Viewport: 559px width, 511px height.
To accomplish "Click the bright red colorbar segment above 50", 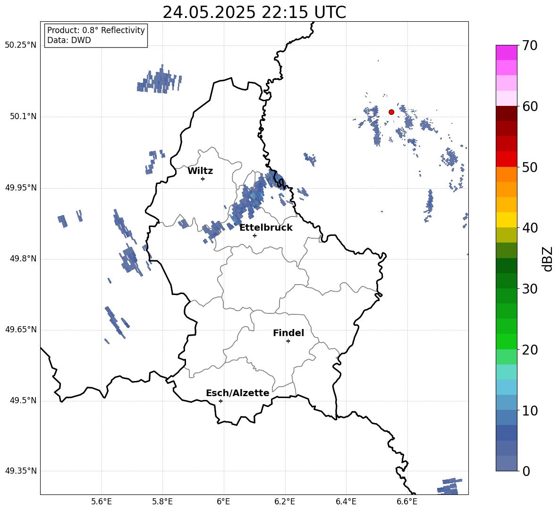I will coord(506,159).
